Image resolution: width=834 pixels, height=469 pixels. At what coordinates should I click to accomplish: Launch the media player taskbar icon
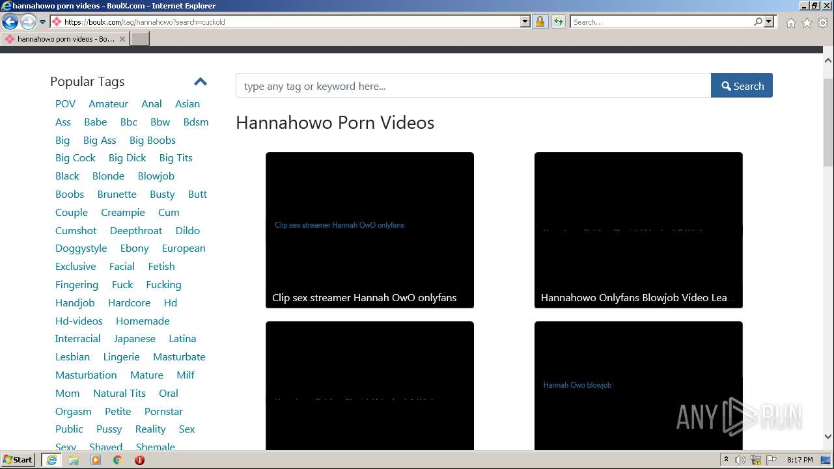pos(96,460)
